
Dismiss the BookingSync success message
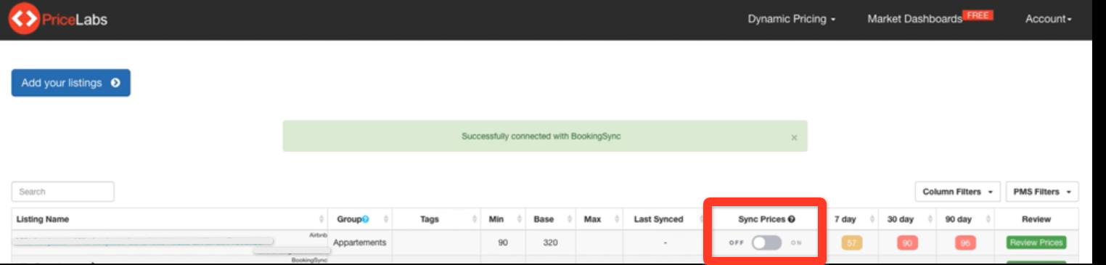coord(793,137)
